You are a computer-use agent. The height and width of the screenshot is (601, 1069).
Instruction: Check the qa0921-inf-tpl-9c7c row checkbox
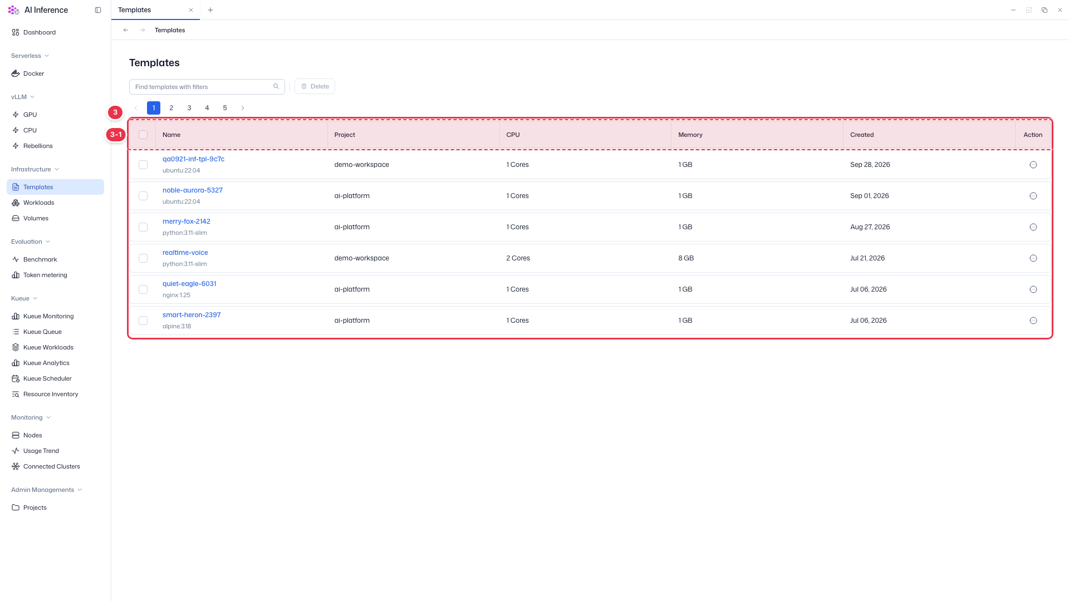143,165
